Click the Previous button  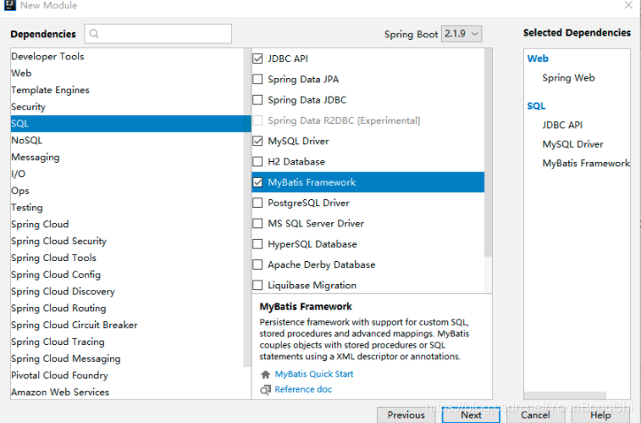406,415
